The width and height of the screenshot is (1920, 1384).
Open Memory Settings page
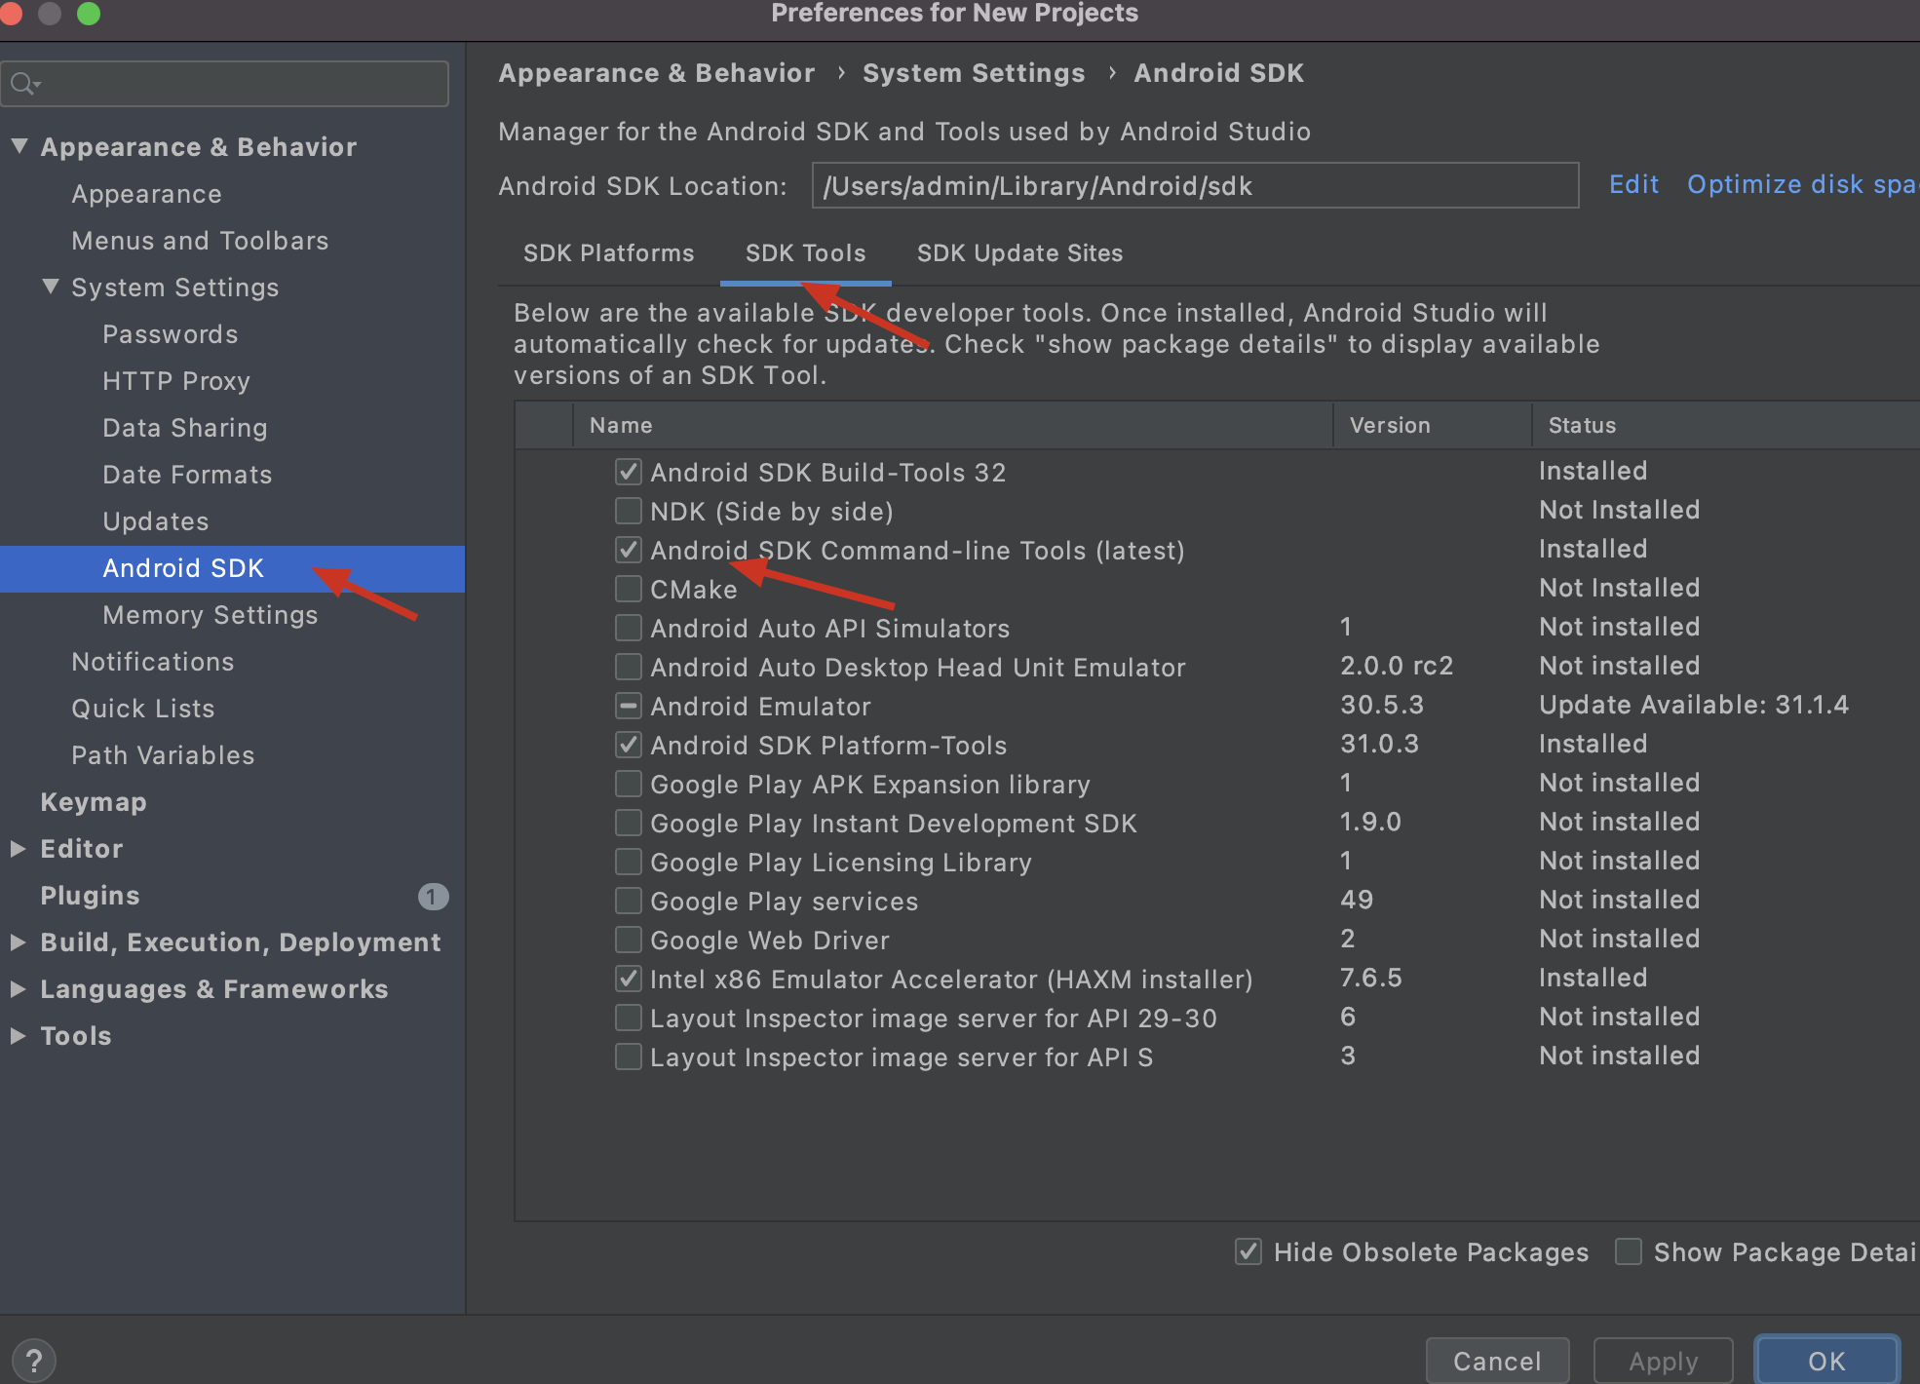[211, 615]
